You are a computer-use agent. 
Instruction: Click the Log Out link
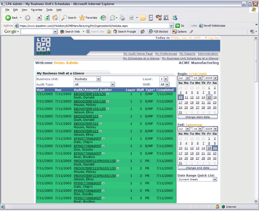[x=213, y=38]
